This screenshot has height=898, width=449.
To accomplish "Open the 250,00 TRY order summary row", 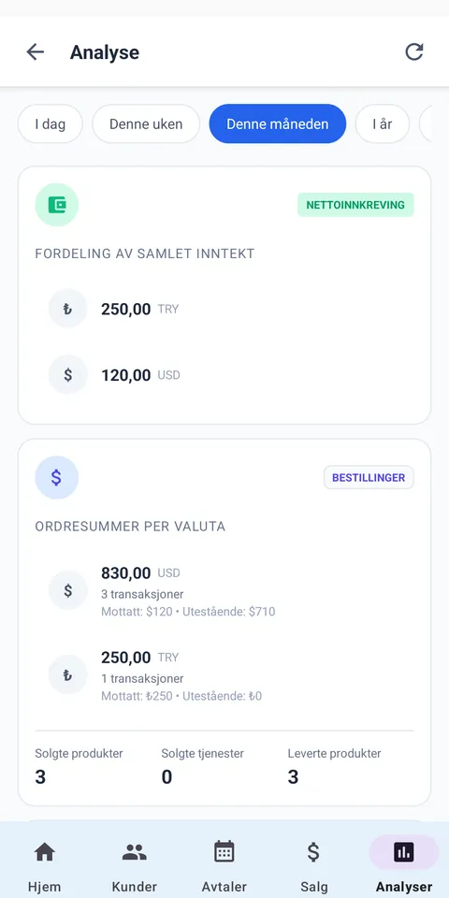I will coord(224,675).
